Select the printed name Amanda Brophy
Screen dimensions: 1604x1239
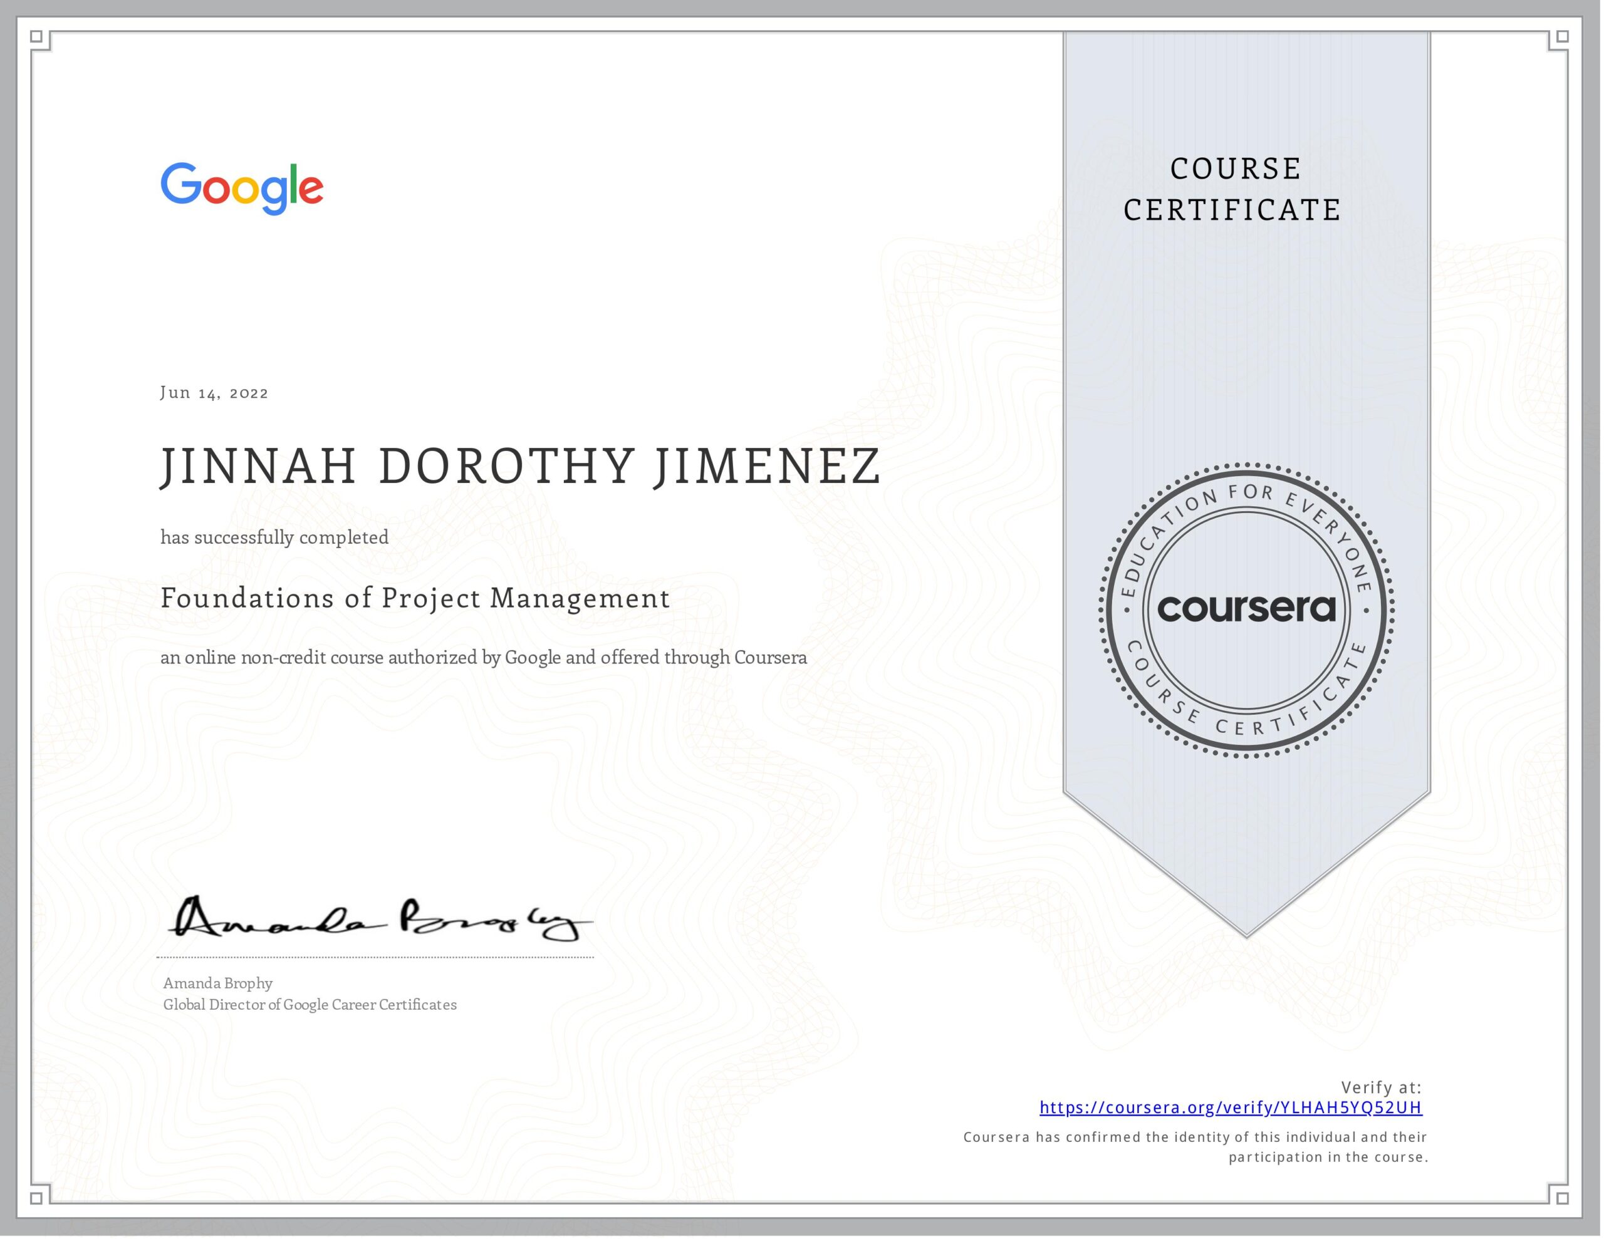(x=217, y=983)
